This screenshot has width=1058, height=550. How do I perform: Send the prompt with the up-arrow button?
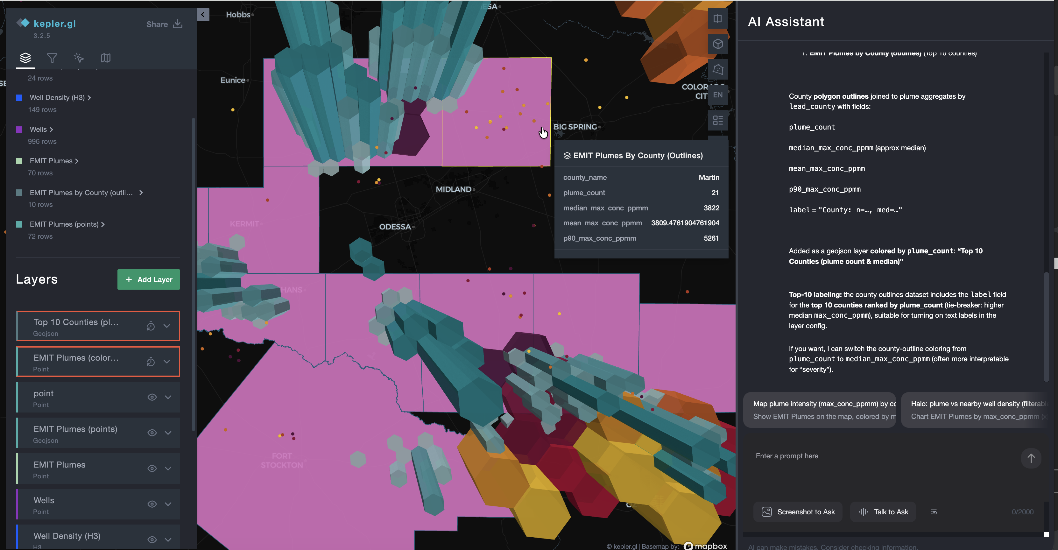[1031, 458]
